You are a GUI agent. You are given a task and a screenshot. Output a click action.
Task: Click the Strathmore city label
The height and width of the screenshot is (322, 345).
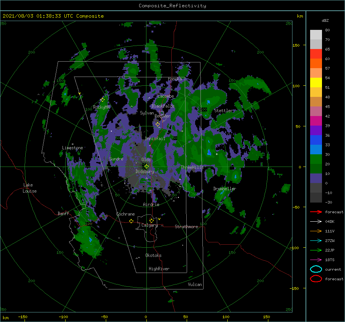click(186, 227)
